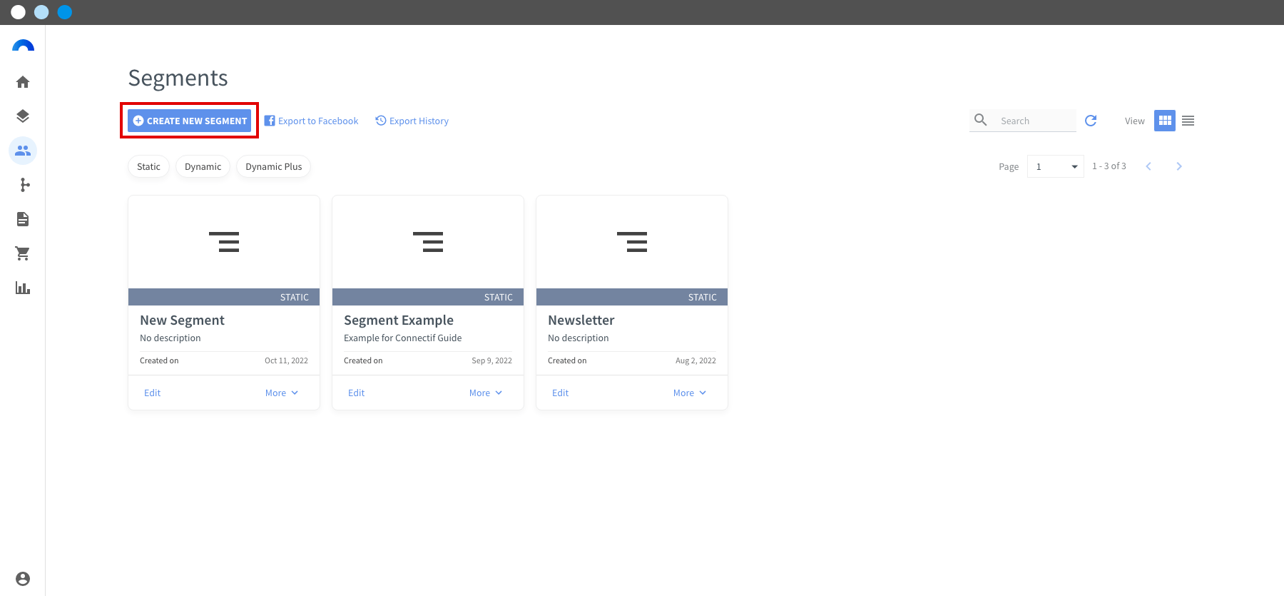
Task: Open the workflows branch sidebar icon
Action: pyautogui.click(x=24, y=185)
